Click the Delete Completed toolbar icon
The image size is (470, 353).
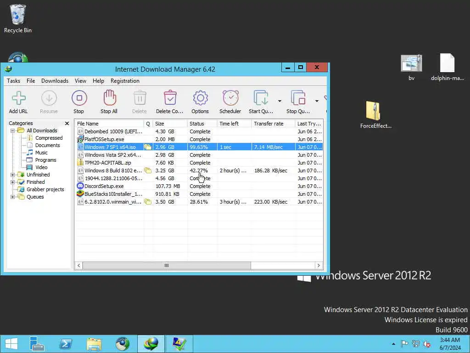click(x=170, y=102)
